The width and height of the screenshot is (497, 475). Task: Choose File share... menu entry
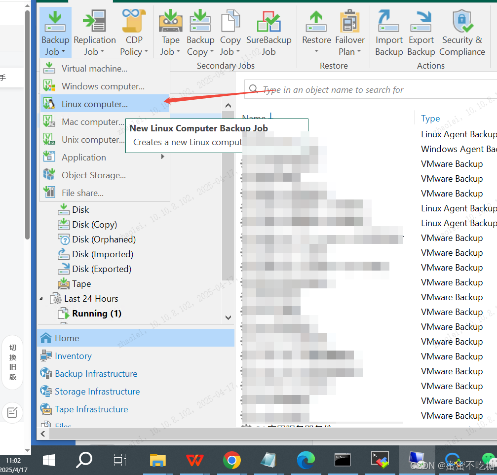pyautogui.click(x=105, y=193)
